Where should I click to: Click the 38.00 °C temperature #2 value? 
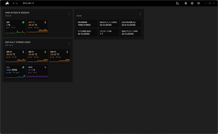click(x=11, y=55)
